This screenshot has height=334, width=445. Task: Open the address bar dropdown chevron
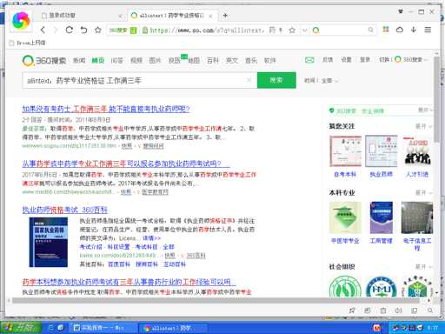(304, 30)
